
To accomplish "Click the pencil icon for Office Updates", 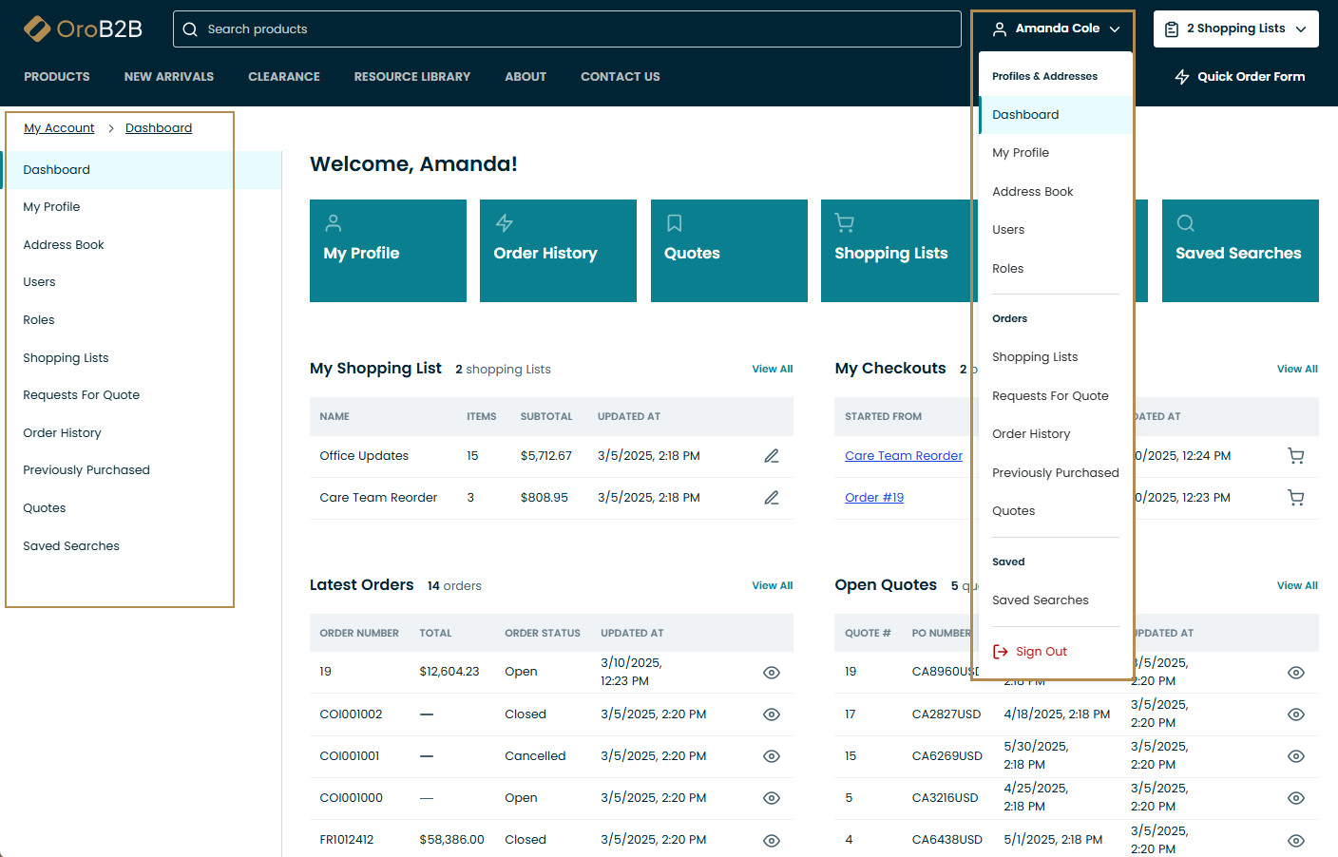I will (771, 456).
